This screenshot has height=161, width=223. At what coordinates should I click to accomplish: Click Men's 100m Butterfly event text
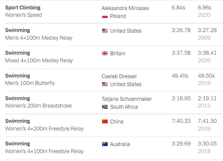click(30, 83)
